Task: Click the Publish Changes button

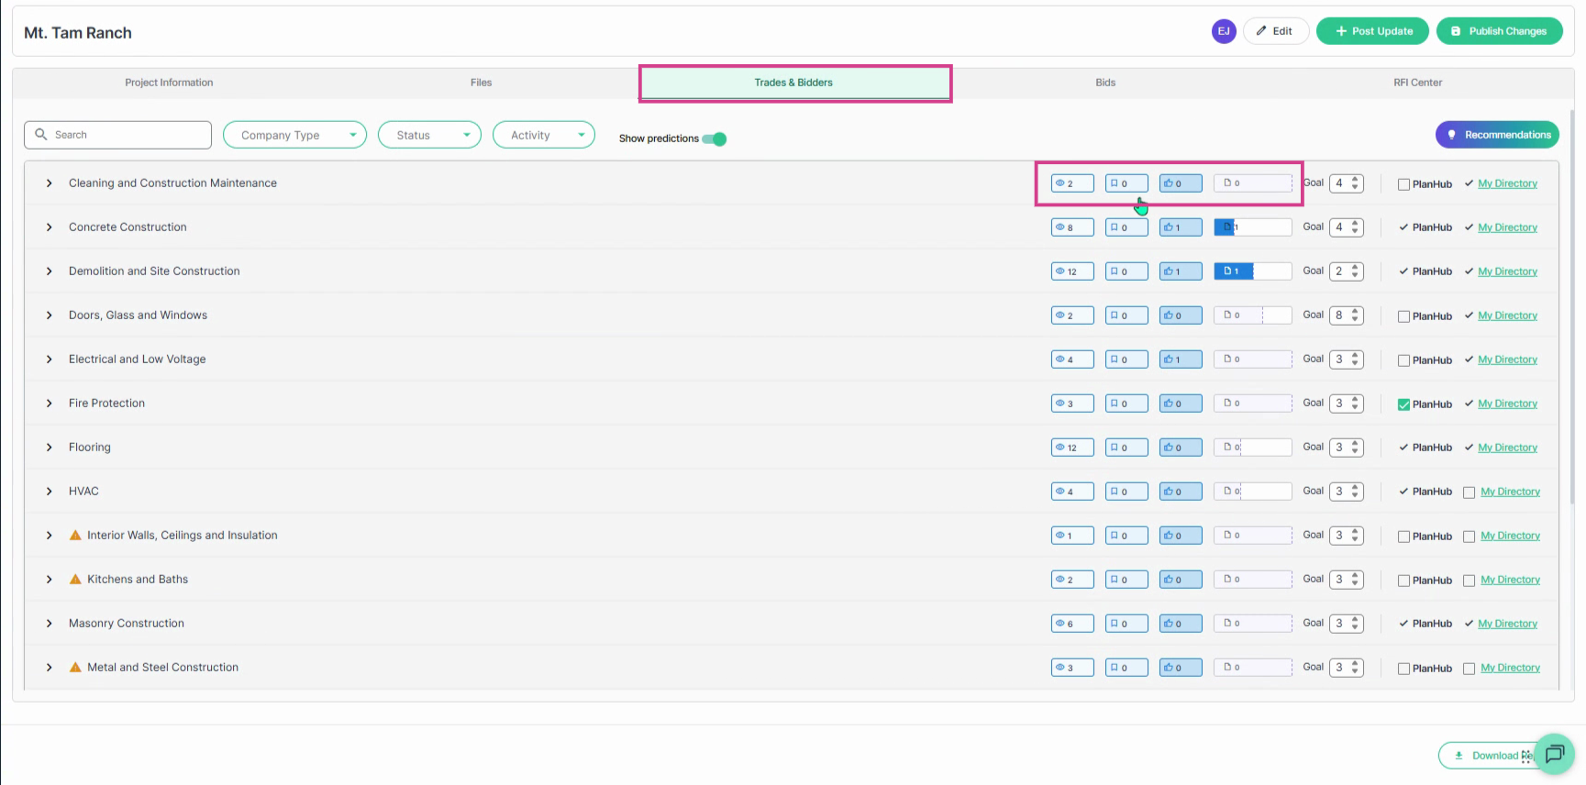Action: click(x=1500, y=31)
